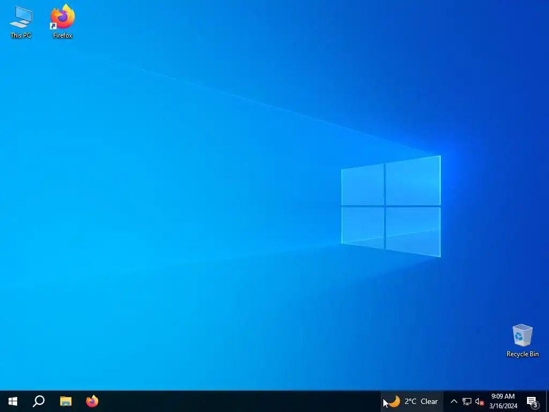Click the 2°C Clear weather text
The image size is (549, 412).
tap(421, 401)
